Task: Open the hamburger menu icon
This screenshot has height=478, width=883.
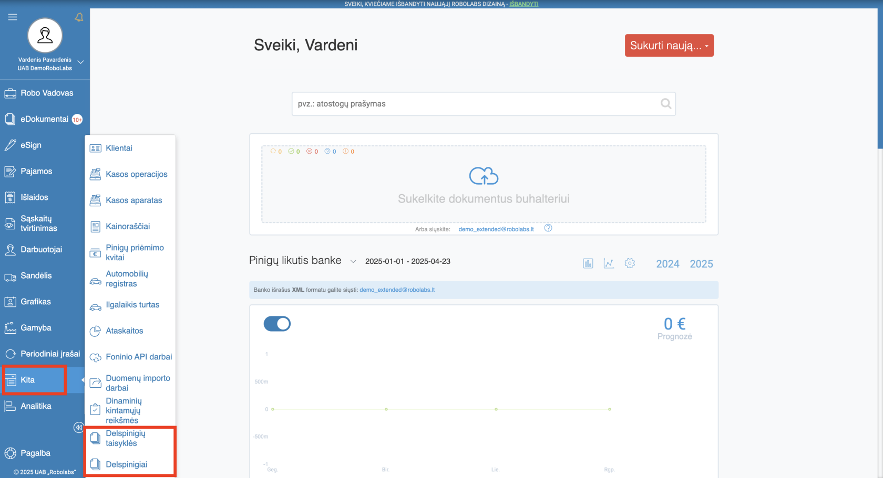Action: pos(13,17)
